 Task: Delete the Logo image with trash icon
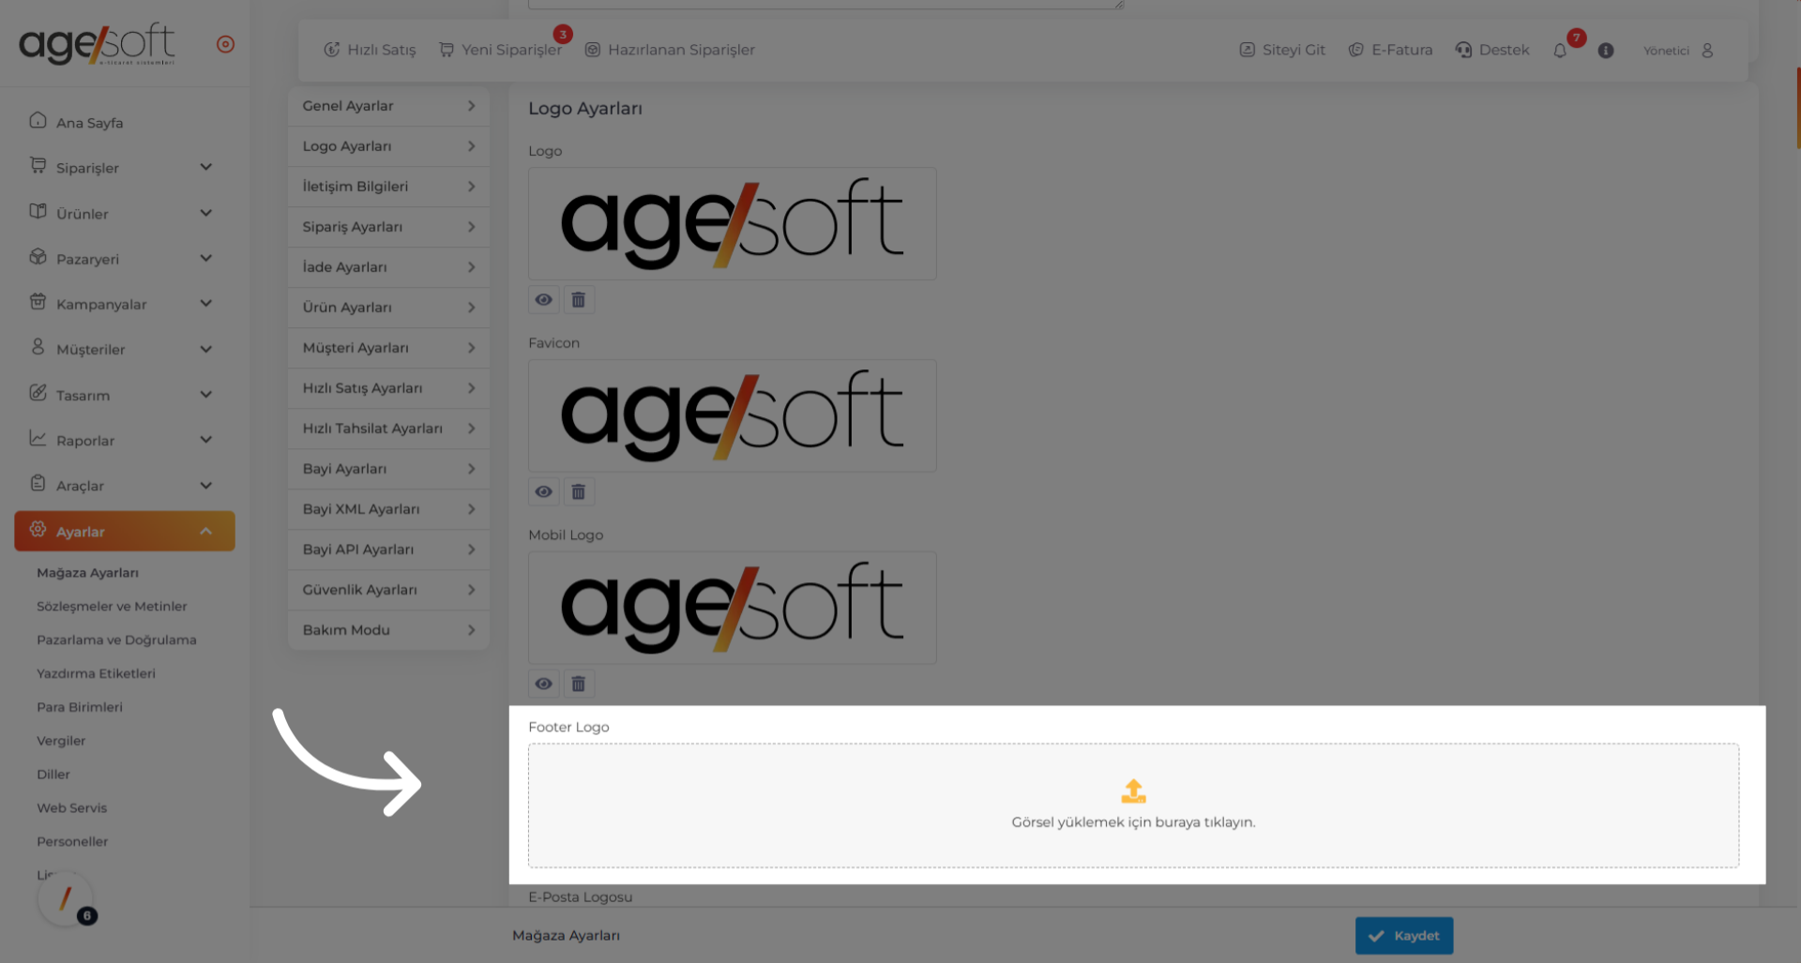[579, 300]
